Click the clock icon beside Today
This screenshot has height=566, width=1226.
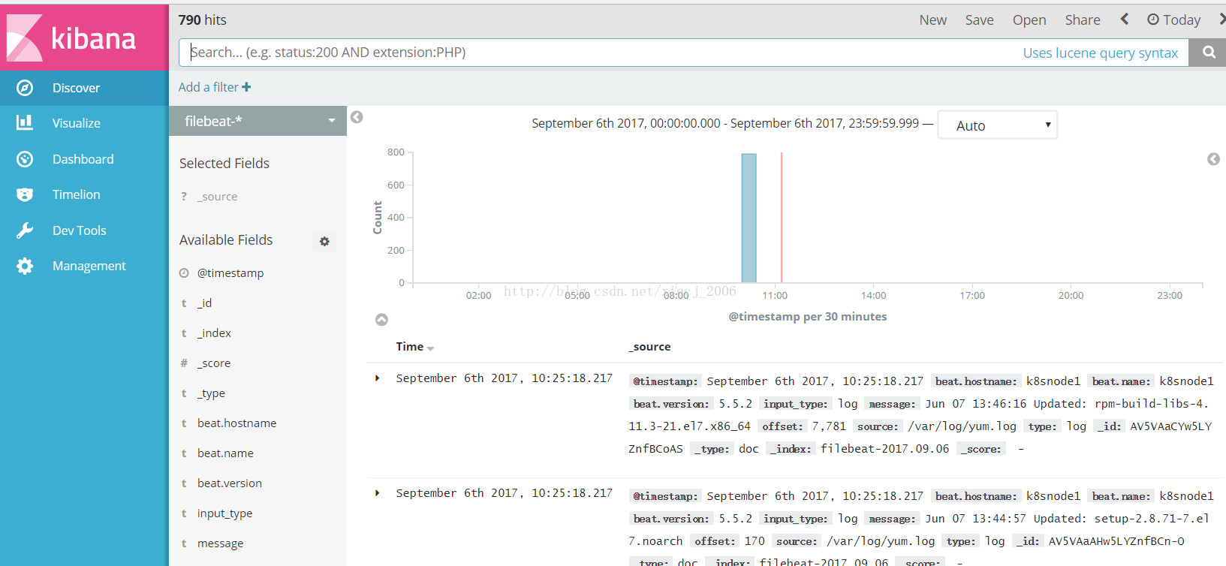(x=1153, y=20)
